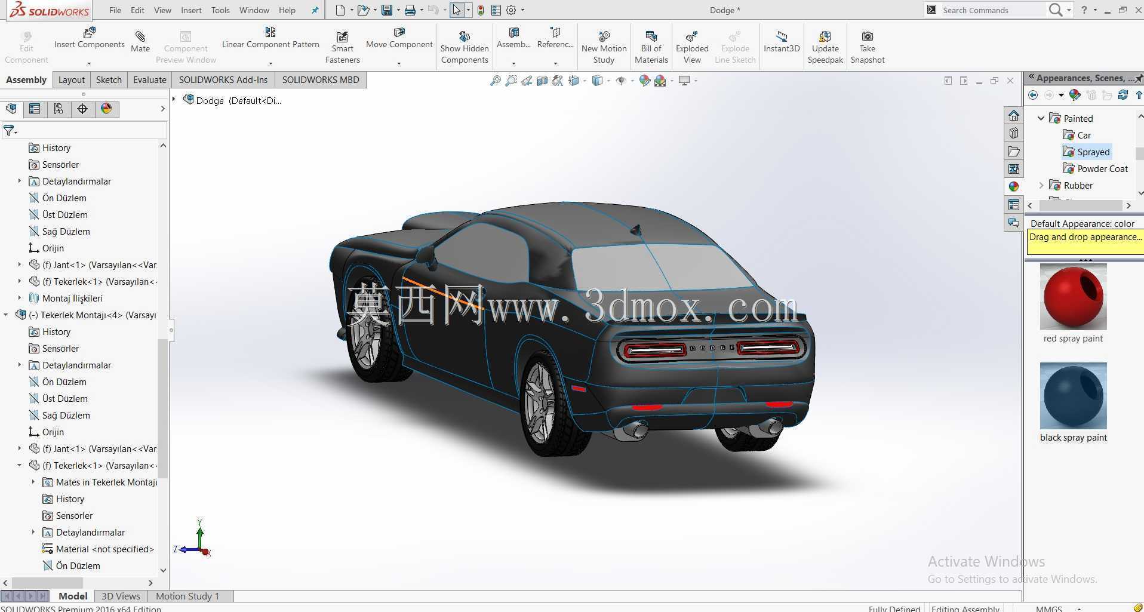Open Move Component dropdown arrow

399,63
